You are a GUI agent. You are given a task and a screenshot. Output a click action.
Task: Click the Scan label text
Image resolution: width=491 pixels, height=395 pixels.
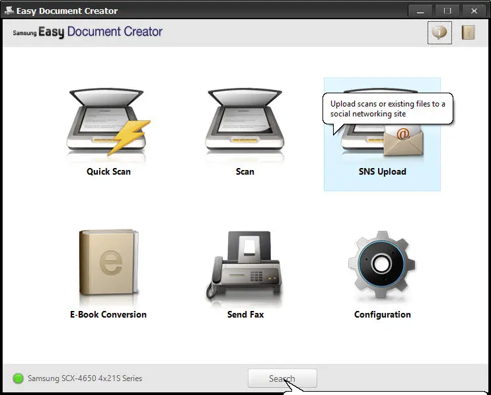[245, 172]
